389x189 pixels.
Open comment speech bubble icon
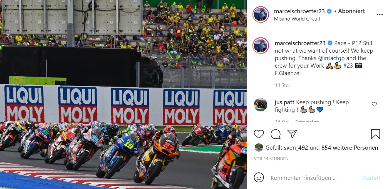pyautogui.click(x=276, y=134)
